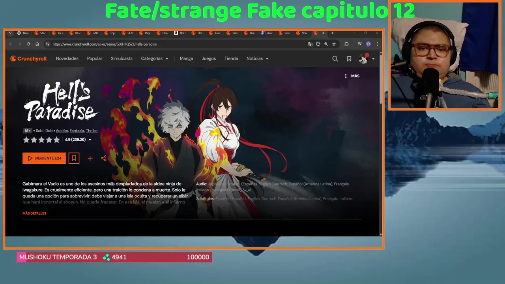This screenshot has height=284, width=505.
Task: Switch to the 'Fate' browser tab
Action: [x=284, y=33]
